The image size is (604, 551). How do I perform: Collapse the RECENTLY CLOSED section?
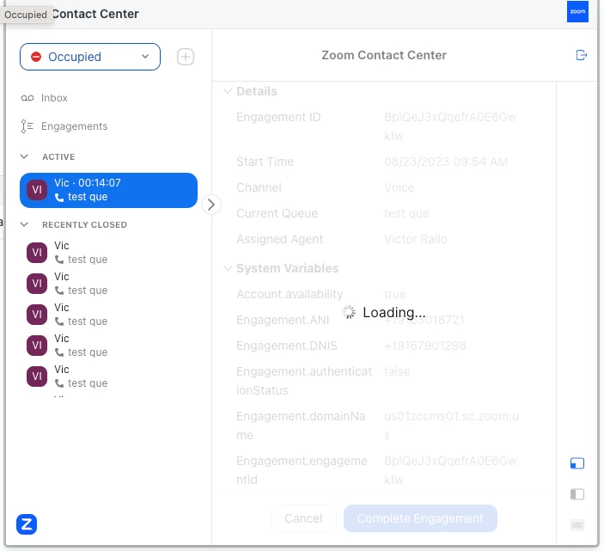pos(24,224)
